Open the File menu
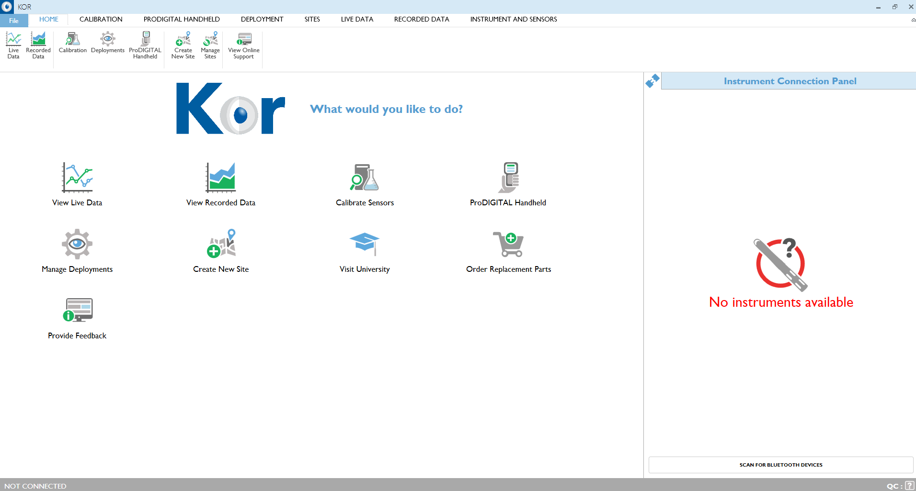Viewport: 916px width, 491px height. (14, 20)
